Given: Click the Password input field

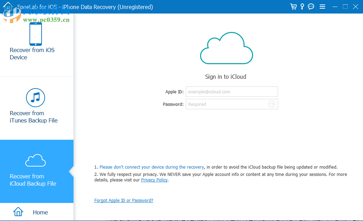Looking at the screenshot, I should (x=229, y=104).
